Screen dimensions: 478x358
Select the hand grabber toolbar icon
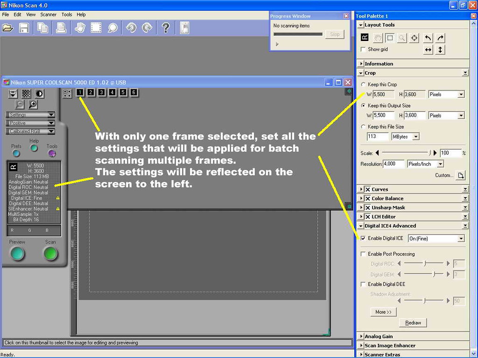tap(80, 28)
